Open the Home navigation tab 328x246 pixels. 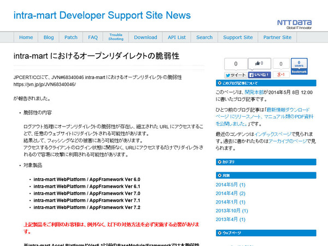coord(26,37)
